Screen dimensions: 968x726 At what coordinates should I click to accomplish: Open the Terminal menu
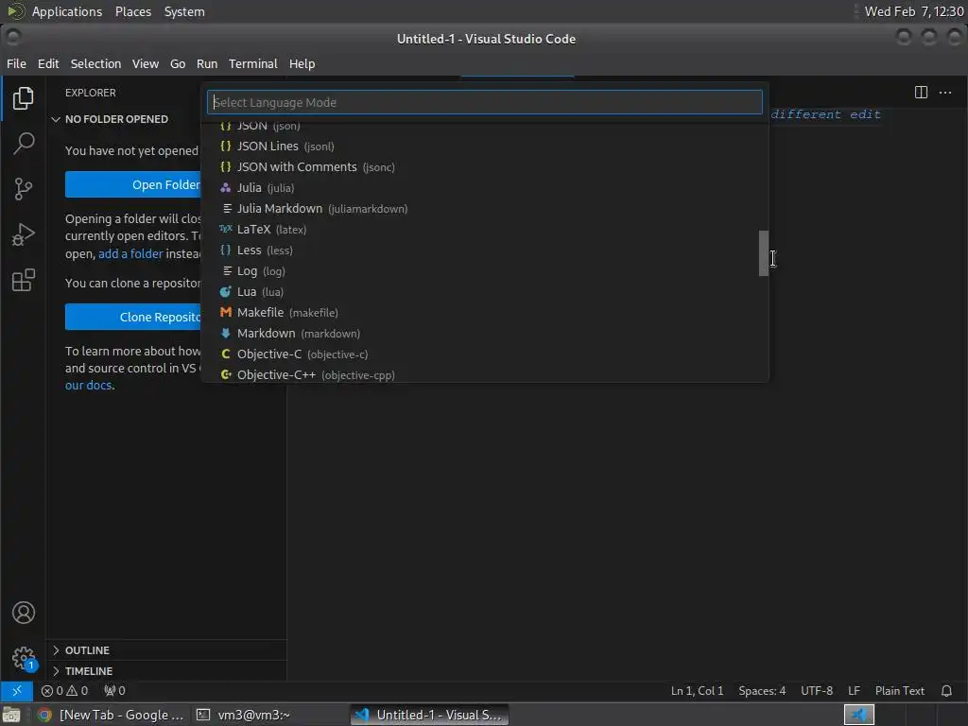tap(253, 63)
